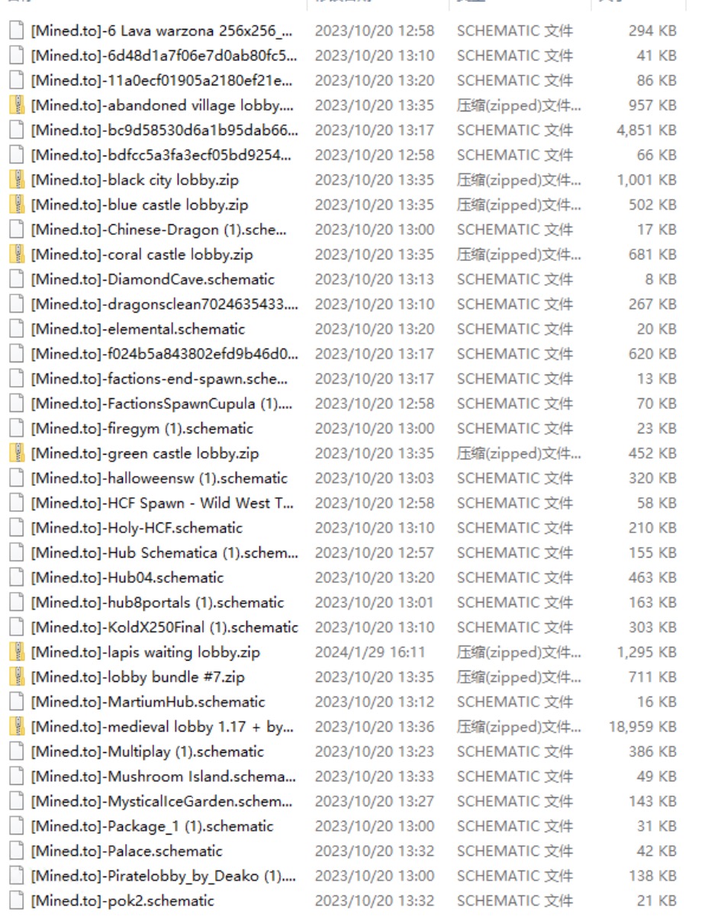721x923 pixels.
Task: Select the green castle lobby.zip icon
Action: point(17,454)
